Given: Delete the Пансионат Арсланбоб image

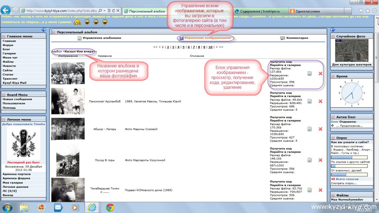Looking at the screenshot, I should (x=320, y=101).
